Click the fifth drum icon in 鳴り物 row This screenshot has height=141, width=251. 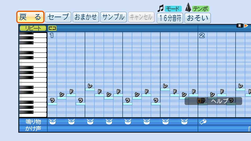coord(128,122)
